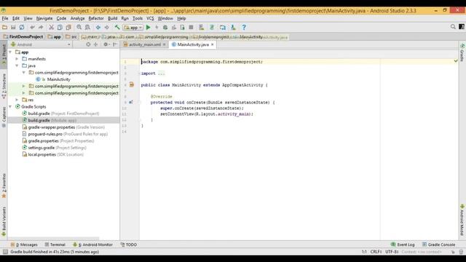Click the navigate Back arrow icon
Image resolution: width=466 pixels, height=262 pixels.
(x=98, y=28)
